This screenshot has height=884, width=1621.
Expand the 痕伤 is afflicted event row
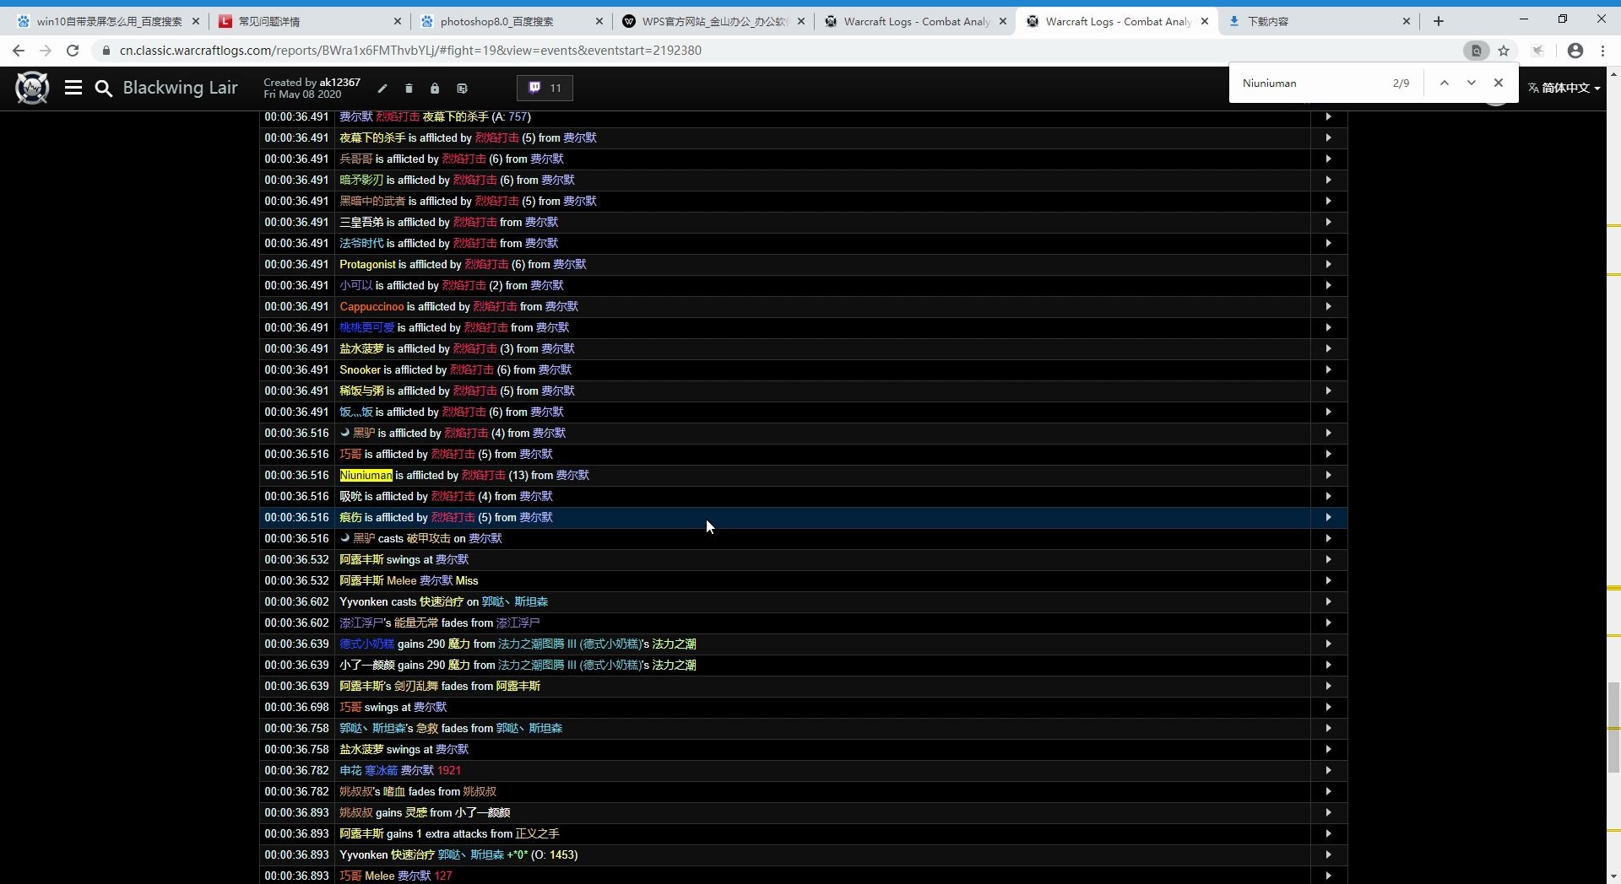point(1328,517)
